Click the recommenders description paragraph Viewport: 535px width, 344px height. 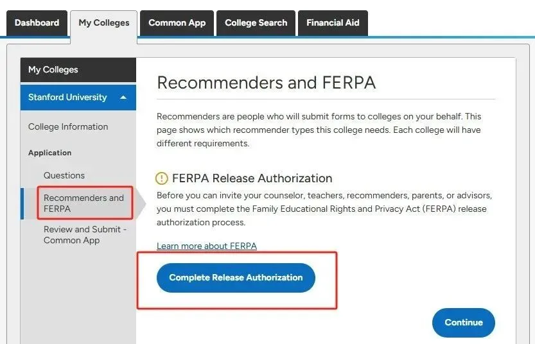(319, 130)
